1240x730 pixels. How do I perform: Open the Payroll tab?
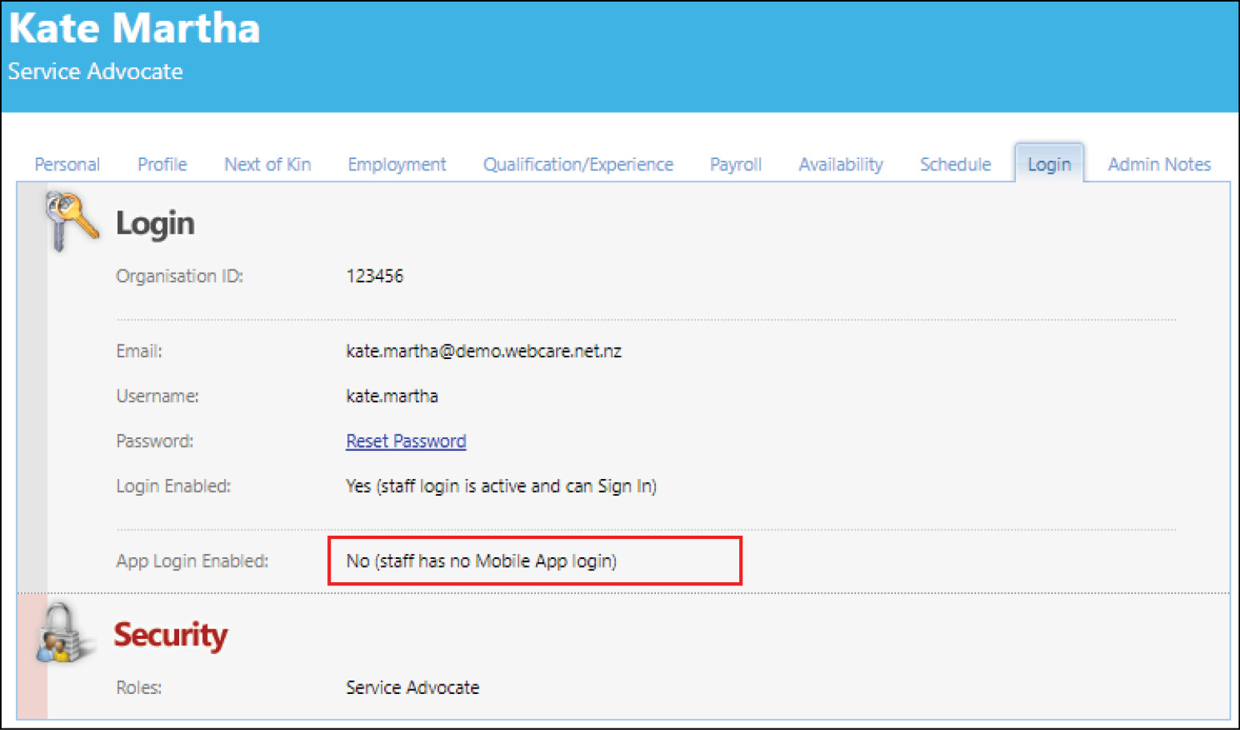(734, 164)
